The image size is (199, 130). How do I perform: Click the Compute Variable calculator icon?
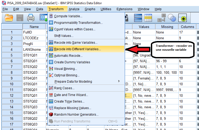click(51, 16)
